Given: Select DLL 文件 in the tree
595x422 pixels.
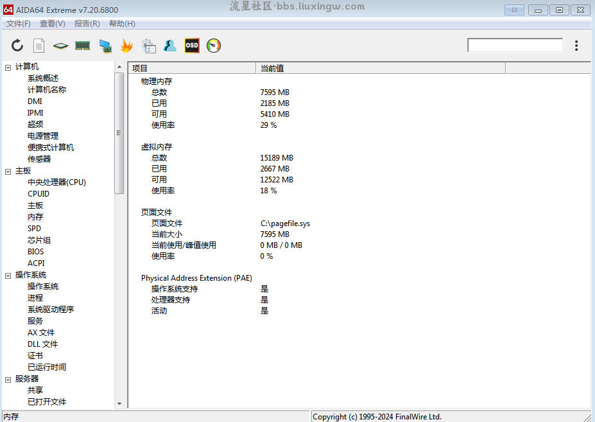Looking at the screenshot, I should pyautogui.click(x=42, y=344).
